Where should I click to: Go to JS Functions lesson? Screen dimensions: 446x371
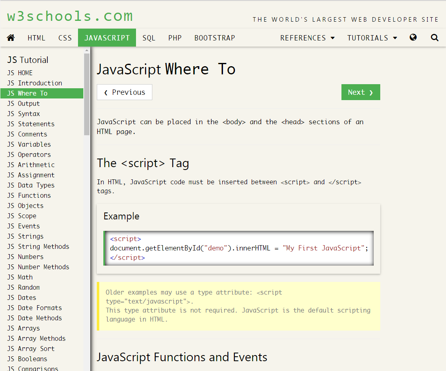(29, 195)
